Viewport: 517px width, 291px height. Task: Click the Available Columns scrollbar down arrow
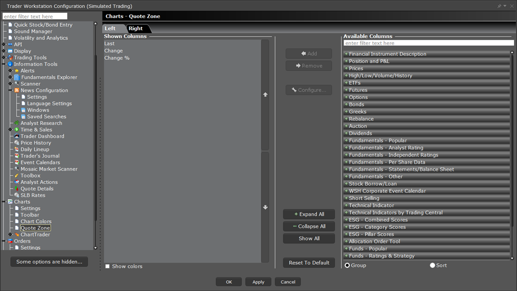coord(512,258)
